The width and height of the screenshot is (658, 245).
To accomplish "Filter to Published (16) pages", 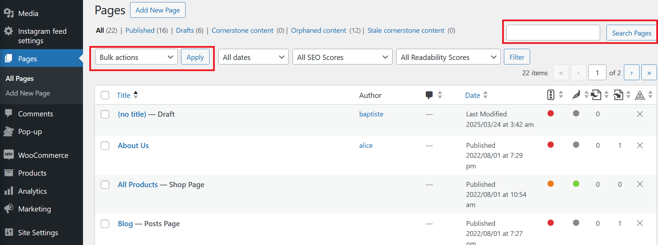I will pos(146,30).
